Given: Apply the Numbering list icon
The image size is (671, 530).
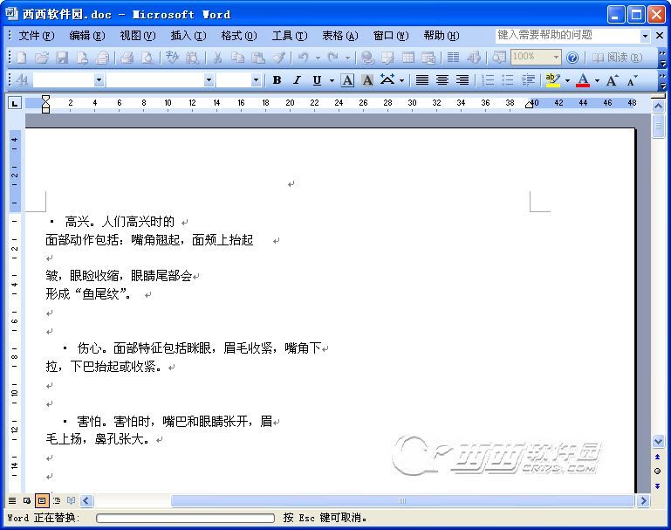Looking at the screenshot, I should pyautogui.click(x=488, y=79).
